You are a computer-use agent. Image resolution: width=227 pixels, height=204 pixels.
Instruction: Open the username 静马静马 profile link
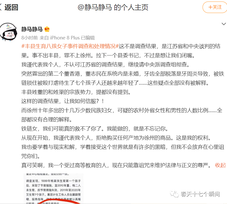(32, 29)
